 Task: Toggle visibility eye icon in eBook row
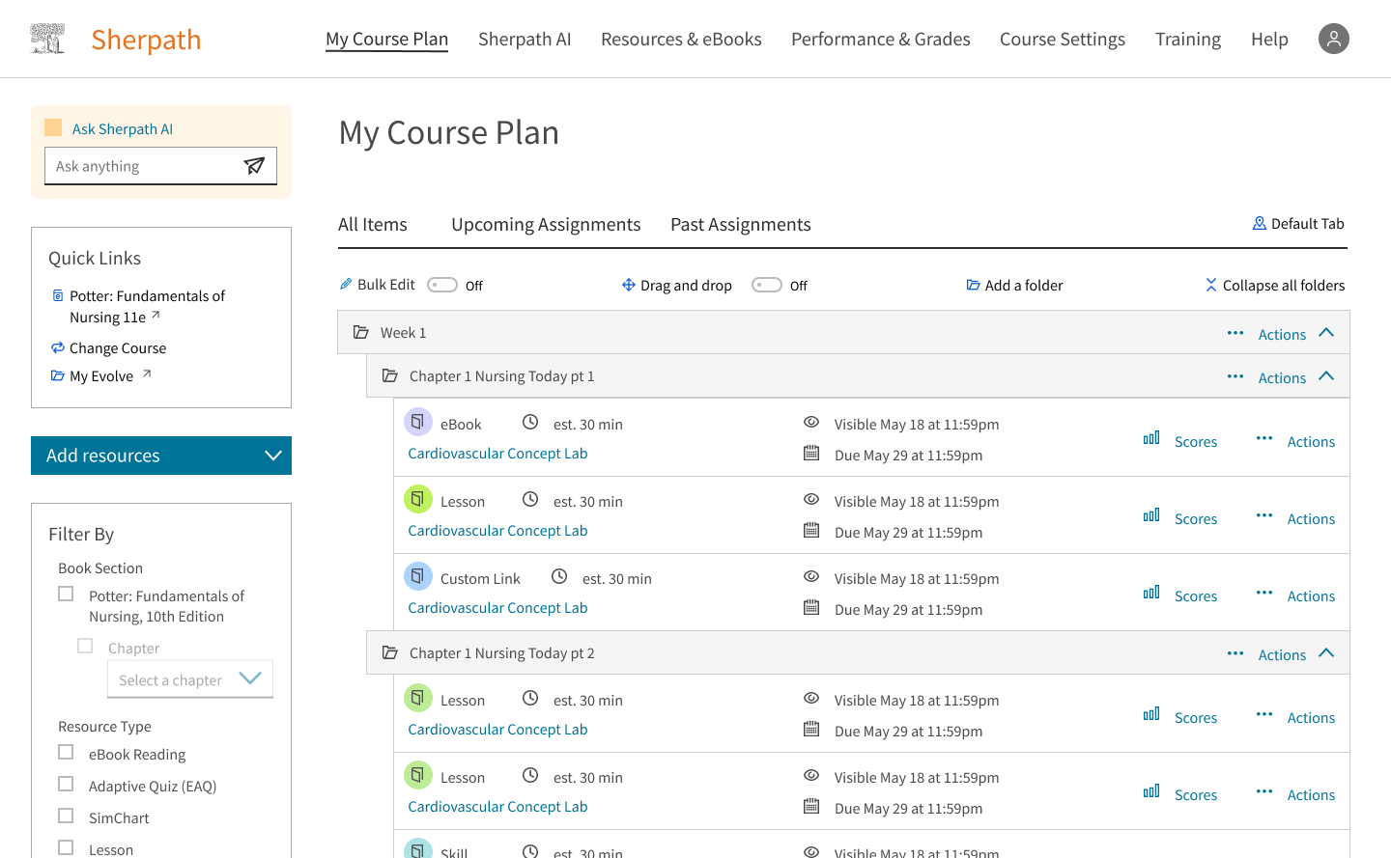[x=811, y=422]
